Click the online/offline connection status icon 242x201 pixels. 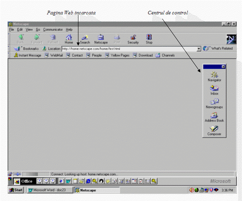[x=17, y=174]
